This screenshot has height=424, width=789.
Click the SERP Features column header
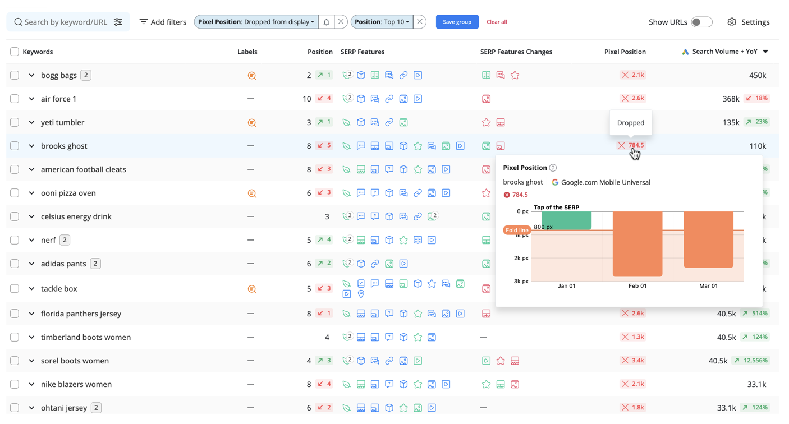(363, 52)
